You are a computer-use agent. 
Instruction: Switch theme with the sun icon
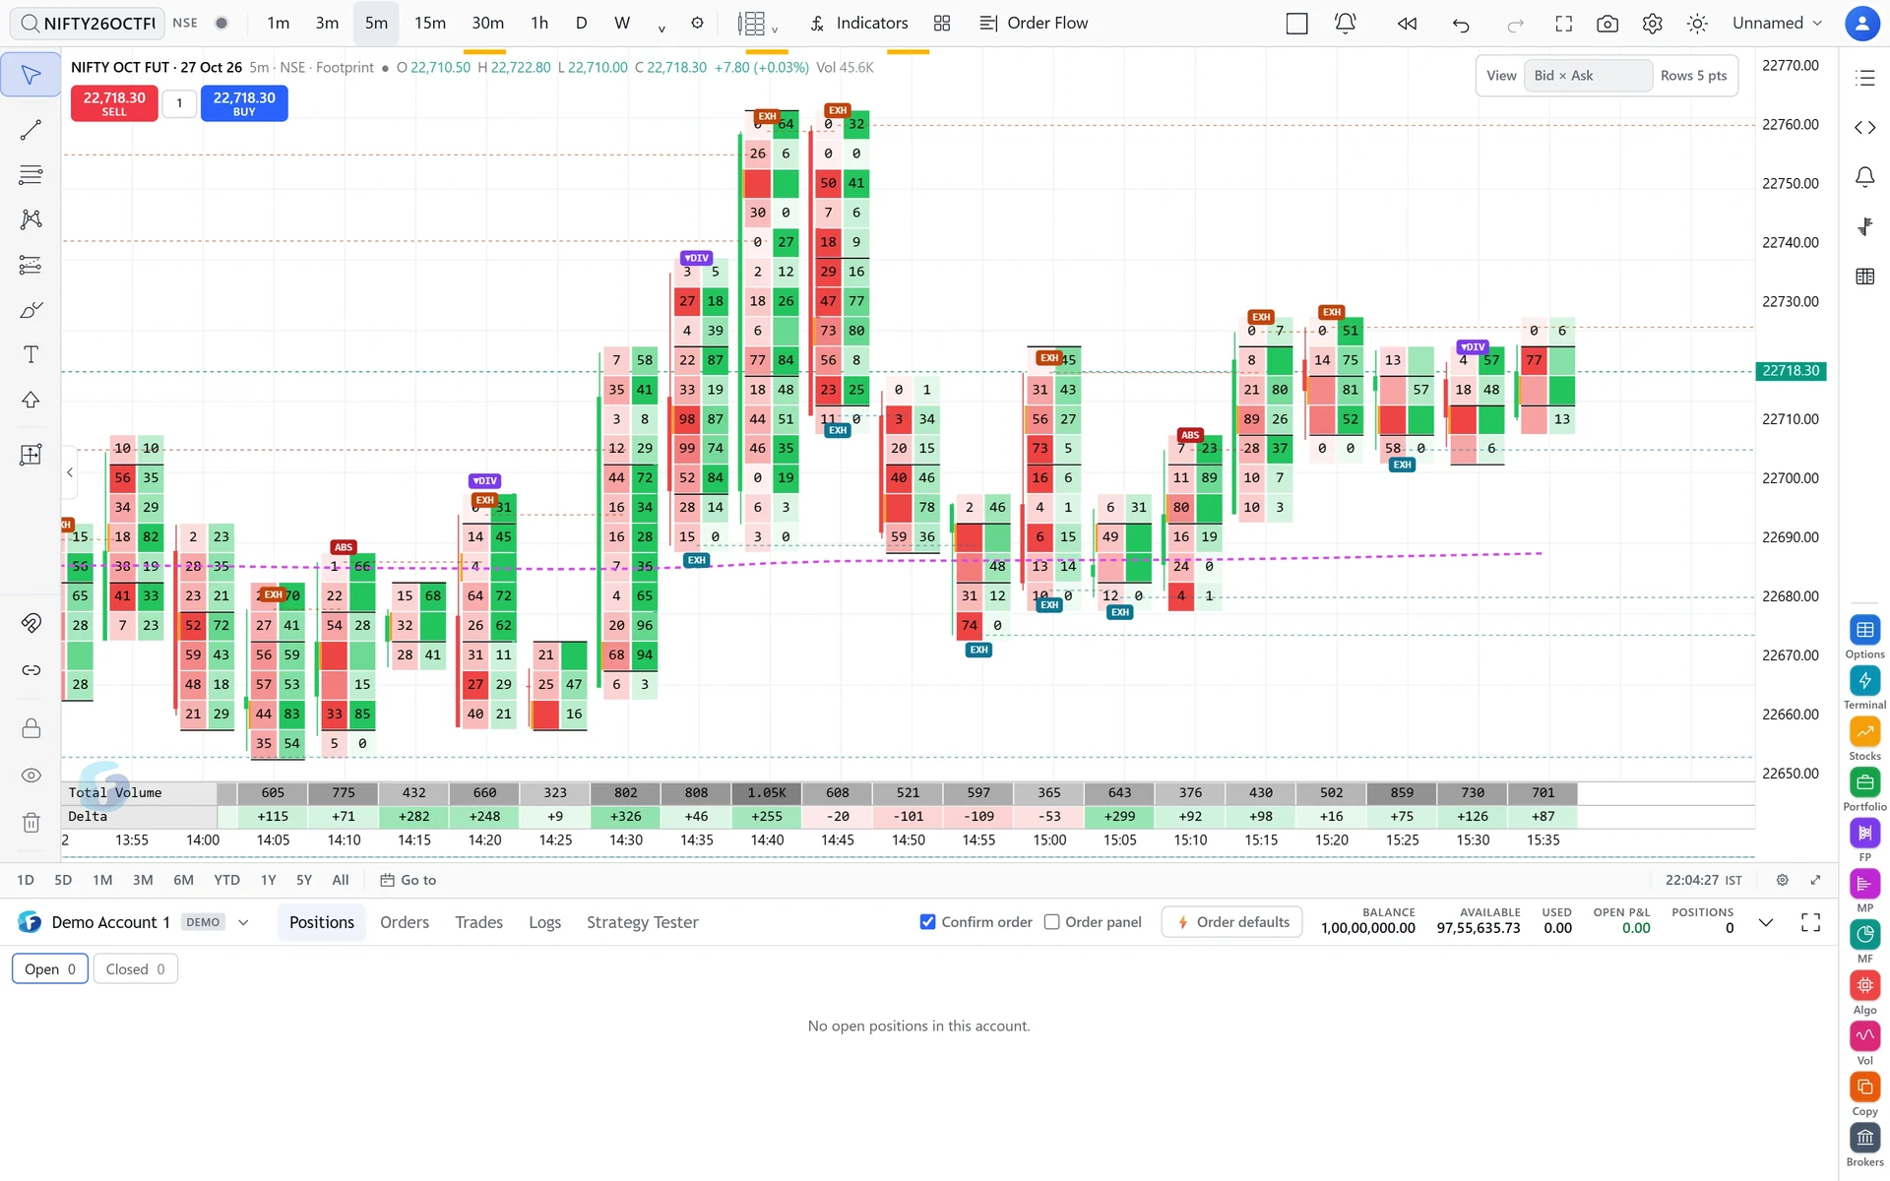point(1697,23)
